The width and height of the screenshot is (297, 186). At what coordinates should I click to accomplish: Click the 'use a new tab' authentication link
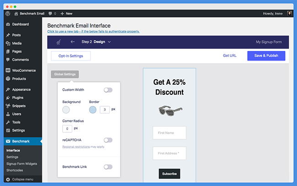[93, 32]
